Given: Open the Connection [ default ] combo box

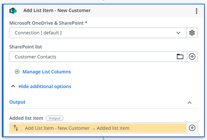Looking at the screenshot, I should 94,33.
